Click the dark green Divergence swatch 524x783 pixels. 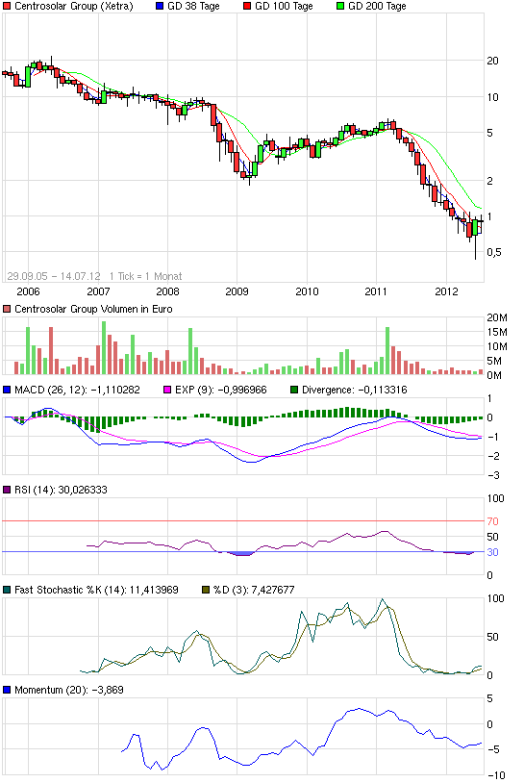coord(294,390)
